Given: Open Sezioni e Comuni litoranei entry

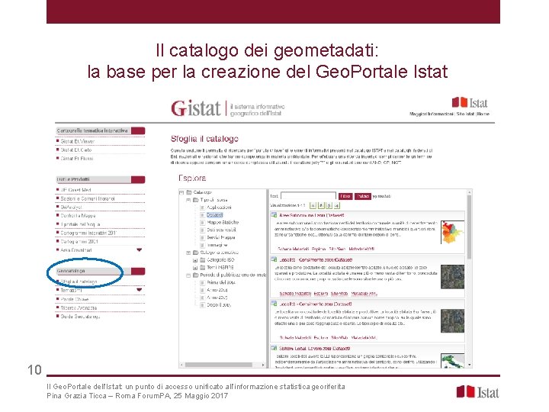Looking at the screenshot, I should pyautogui.click(x=88, y=198).
